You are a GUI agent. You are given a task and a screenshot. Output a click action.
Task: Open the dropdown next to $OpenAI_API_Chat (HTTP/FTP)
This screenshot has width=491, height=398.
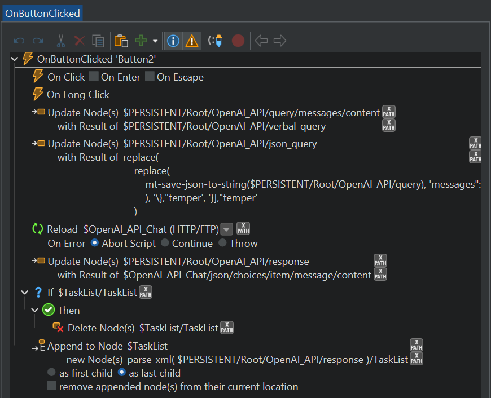tap(227, 229)
